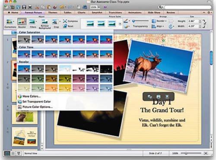Click the fit slide to window button
The image size is (216, 160).
(x=206, y=153)
